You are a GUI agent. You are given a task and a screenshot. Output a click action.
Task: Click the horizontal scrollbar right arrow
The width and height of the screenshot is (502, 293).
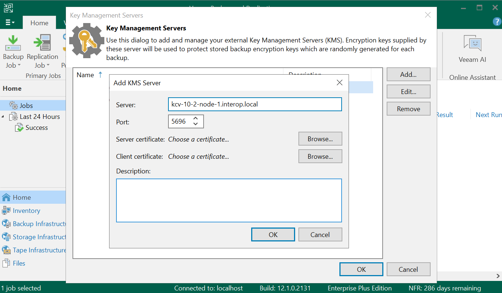498,276
